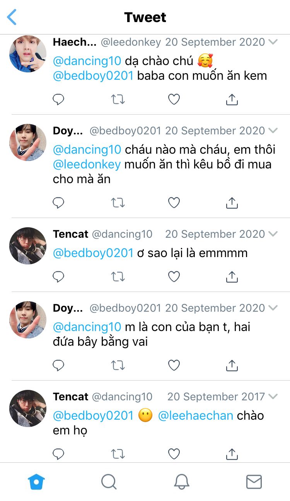290x501 pixels.
Task: Retweet Tencat's "chào em họ" tweet
Action: click(118, 453)
